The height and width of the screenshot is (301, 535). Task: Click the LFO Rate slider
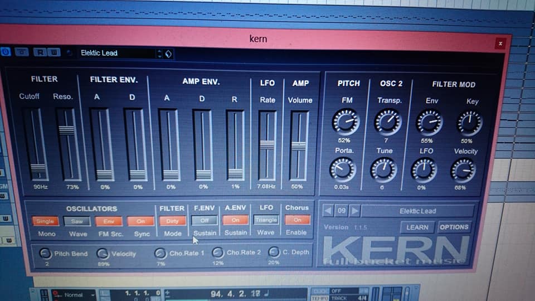pos(267,145)
